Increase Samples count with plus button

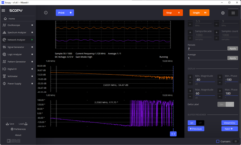[x=216, y=32]
